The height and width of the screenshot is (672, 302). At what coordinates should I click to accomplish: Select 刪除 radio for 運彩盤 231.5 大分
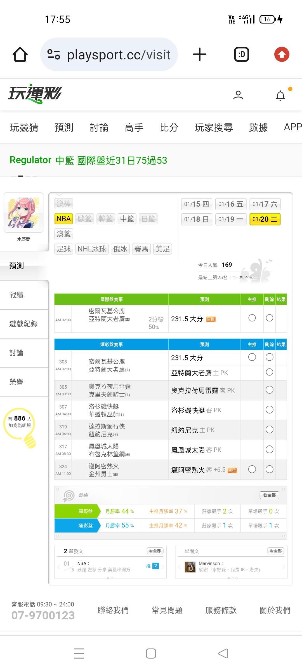coord(270,357)
